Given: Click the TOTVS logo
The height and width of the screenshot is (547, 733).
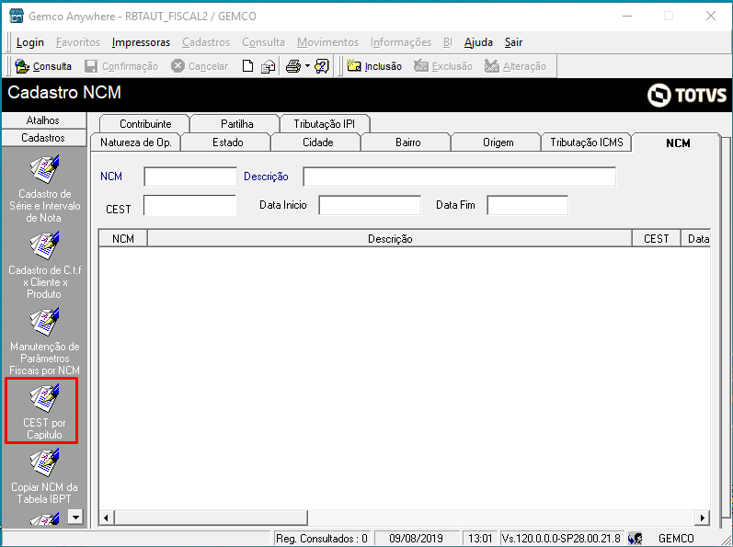Looking at the screenshot, I should click(x=686, y=96).
